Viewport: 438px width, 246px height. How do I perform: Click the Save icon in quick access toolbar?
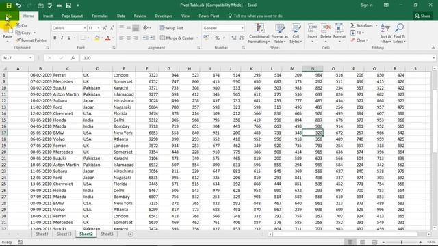(x=9, y=5)
